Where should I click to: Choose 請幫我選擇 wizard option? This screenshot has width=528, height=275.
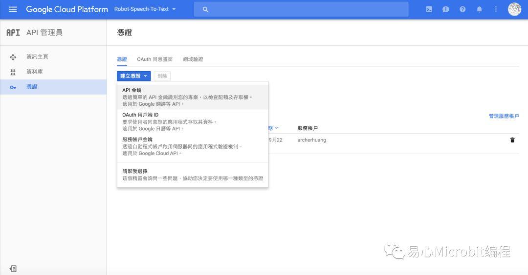[x=193, y=175]
